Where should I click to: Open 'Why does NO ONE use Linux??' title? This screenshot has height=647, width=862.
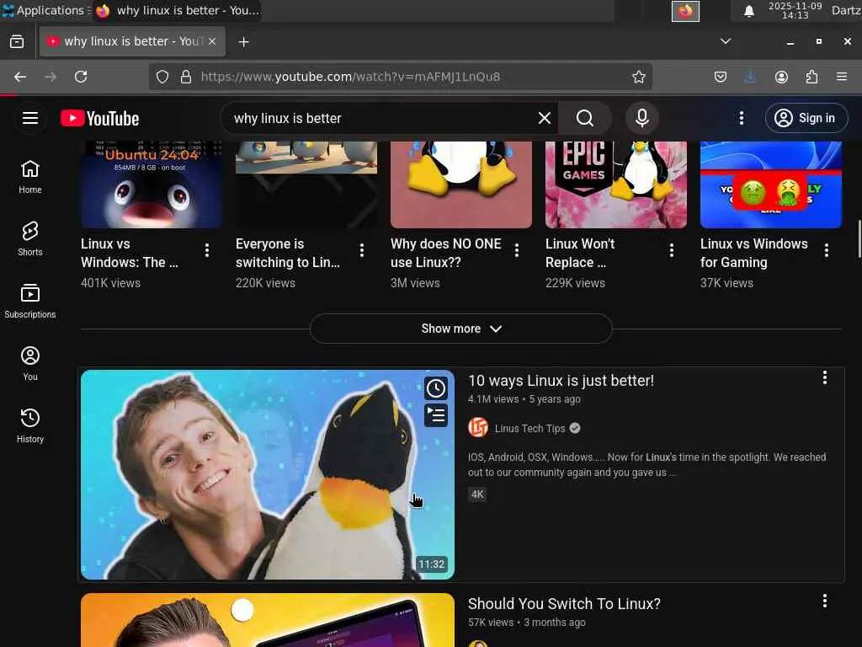click(x=446, y=253)
